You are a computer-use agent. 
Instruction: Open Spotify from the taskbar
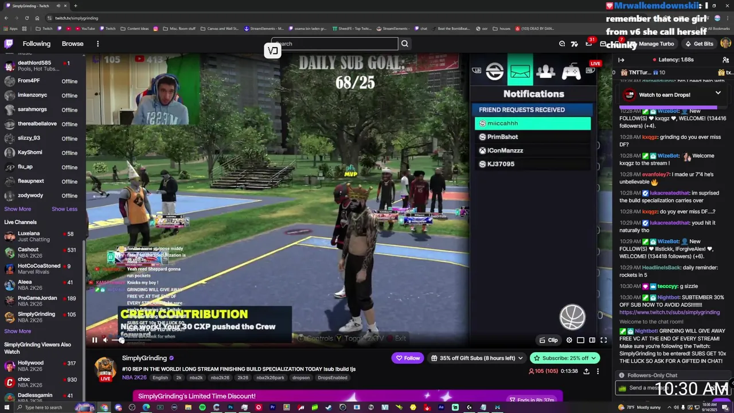point(202,407)
